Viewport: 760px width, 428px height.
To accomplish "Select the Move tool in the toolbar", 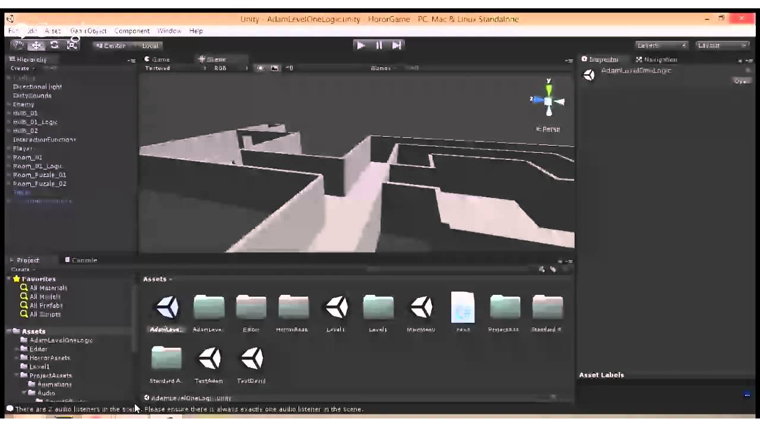I will [36, 45].
